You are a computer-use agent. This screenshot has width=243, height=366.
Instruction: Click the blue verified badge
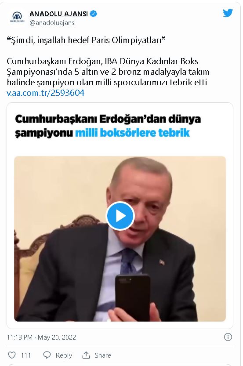click(x=93, y=14)
